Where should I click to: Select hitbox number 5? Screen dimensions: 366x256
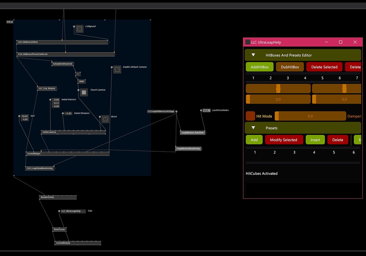click(322, 78)
